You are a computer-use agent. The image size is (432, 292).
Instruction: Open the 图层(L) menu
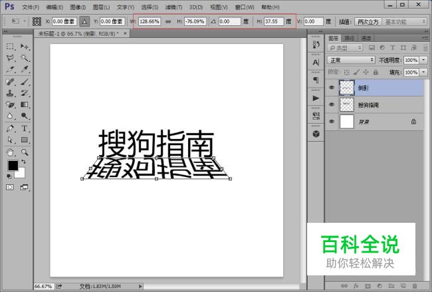(x=102, y=7)
